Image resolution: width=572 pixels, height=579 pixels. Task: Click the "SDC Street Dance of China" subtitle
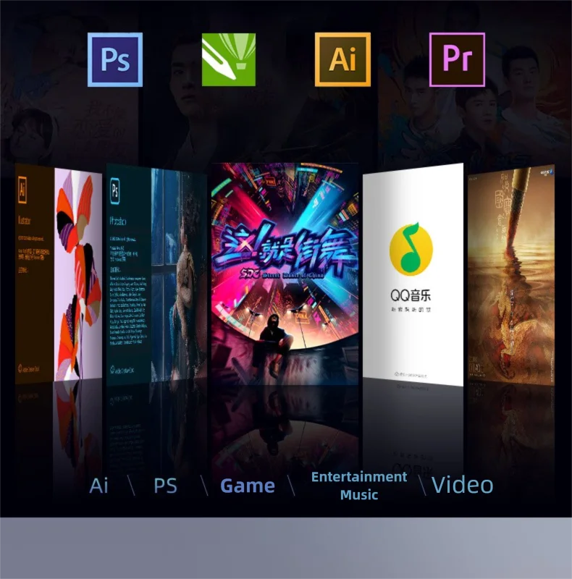click(284, 274)
